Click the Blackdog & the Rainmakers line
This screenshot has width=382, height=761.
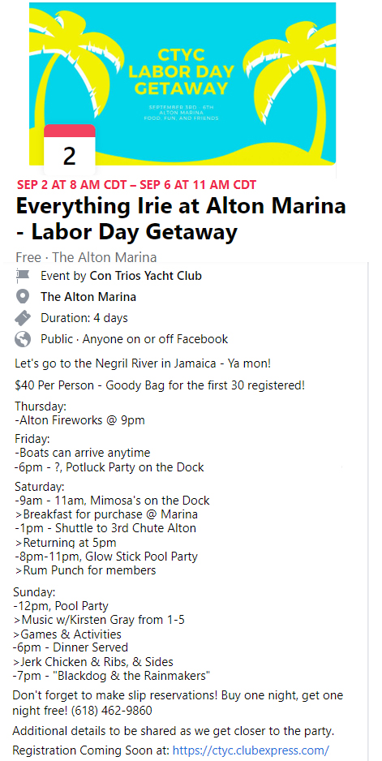(x=111, y=675)
